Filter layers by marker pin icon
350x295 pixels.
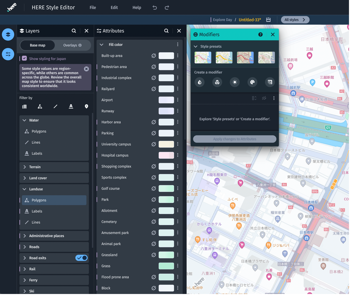tap(86, 106)
